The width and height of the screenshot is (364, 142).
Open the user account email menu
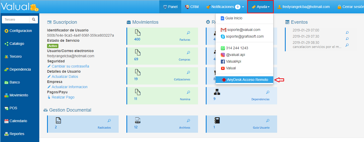pos(304,7)
